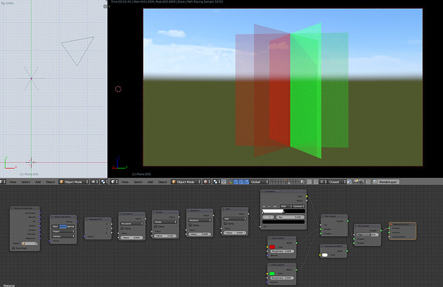Toggle the 3D manipulator widget icon
This screenshot has height=287, width=443.
(230, 182)
